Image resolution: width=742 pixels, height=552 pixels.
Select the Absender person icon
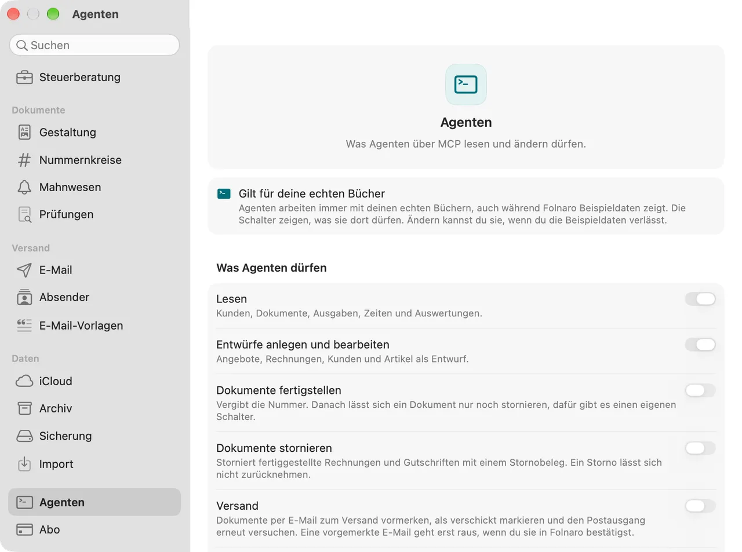[24, 297]
